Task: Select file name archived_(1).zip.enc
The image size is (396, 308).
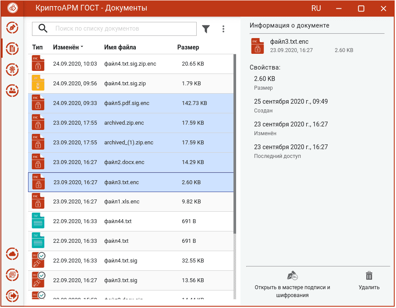Action: click(129, 143)
